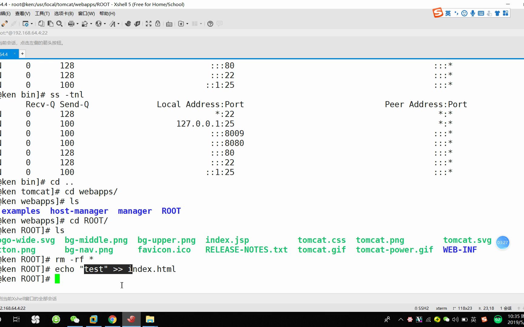The image size is (524, 327).
Task: Expand the session properties dropdown arrow
Action: [x=32, y=24]
